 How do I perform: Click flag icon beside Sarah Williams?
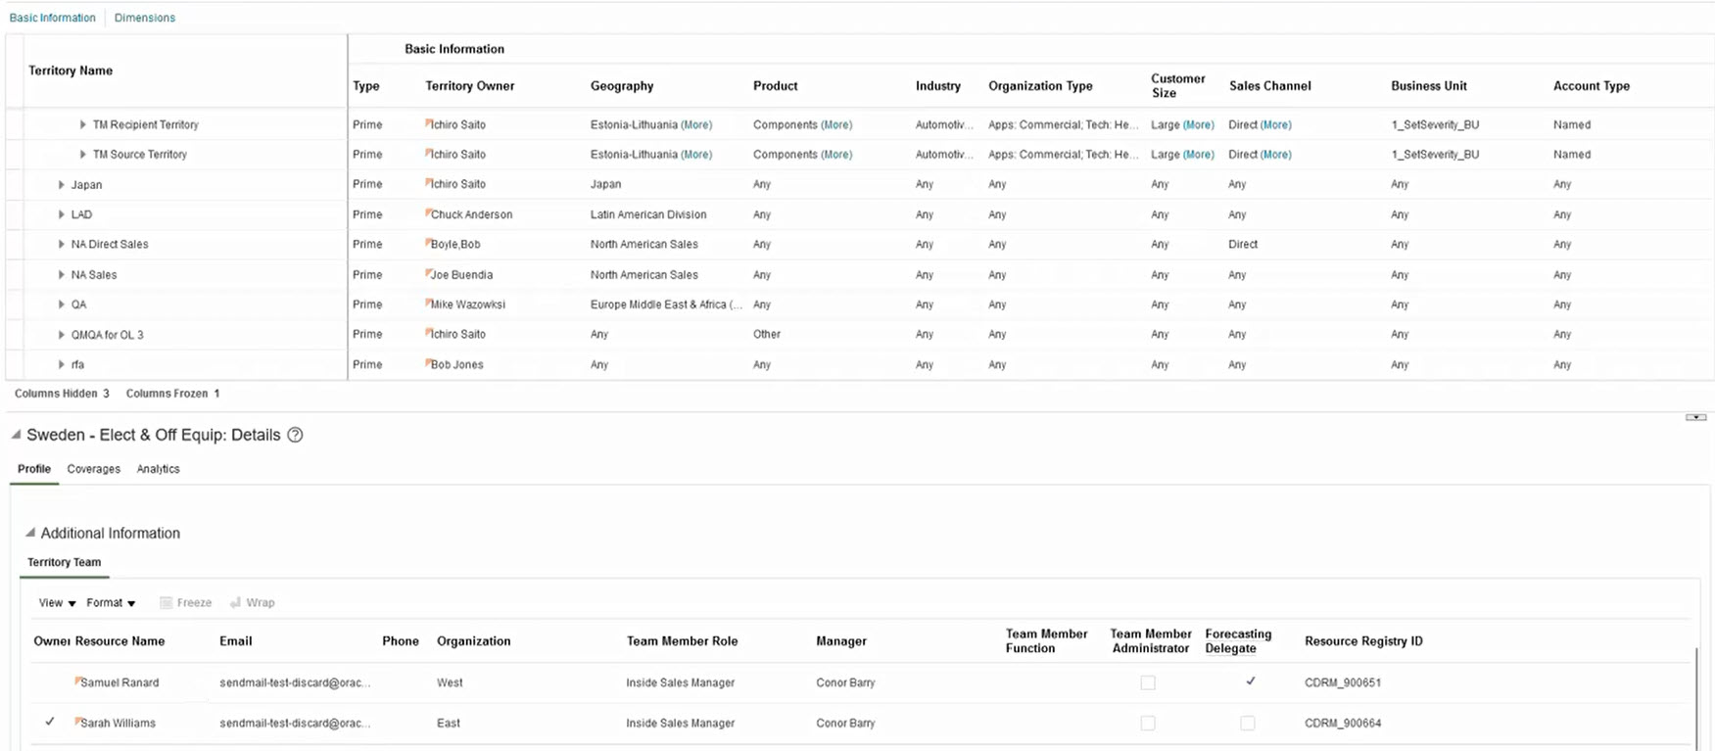pyautogui.click(x=77, y=722)
